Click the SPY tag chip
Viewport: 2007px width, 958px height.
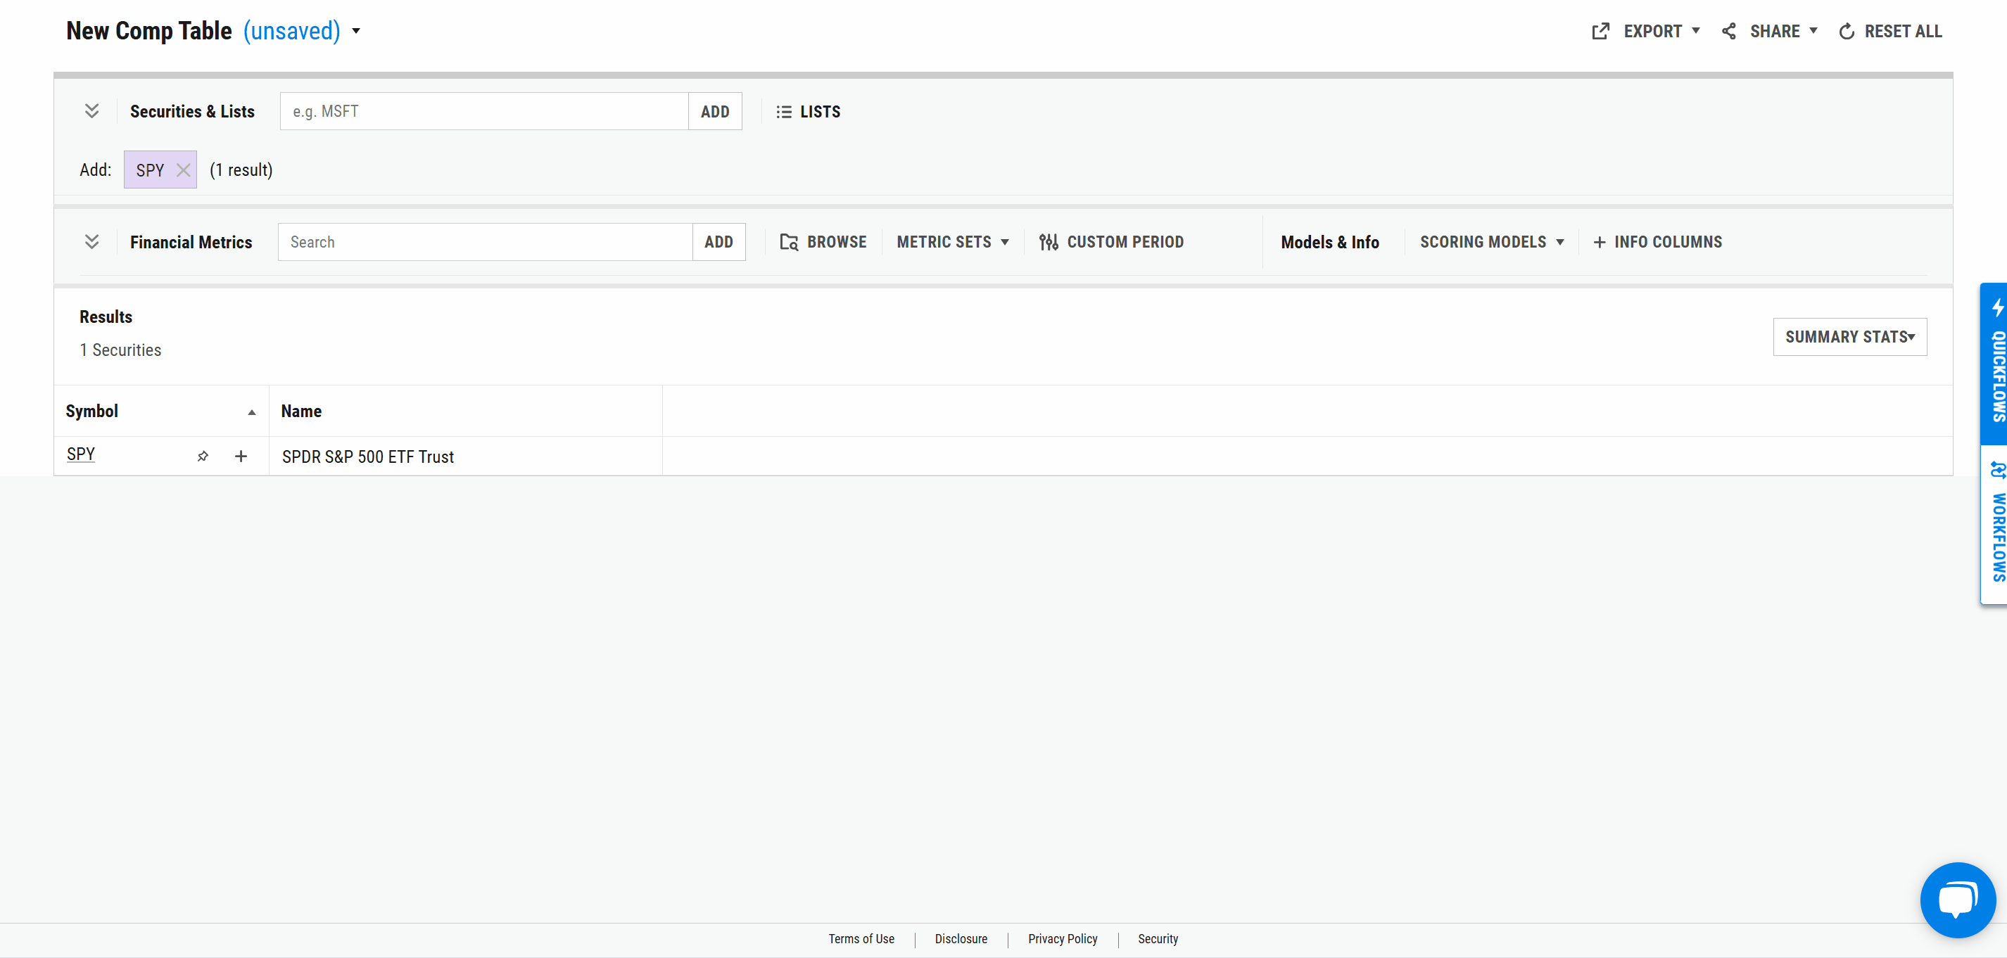[160, 170]
